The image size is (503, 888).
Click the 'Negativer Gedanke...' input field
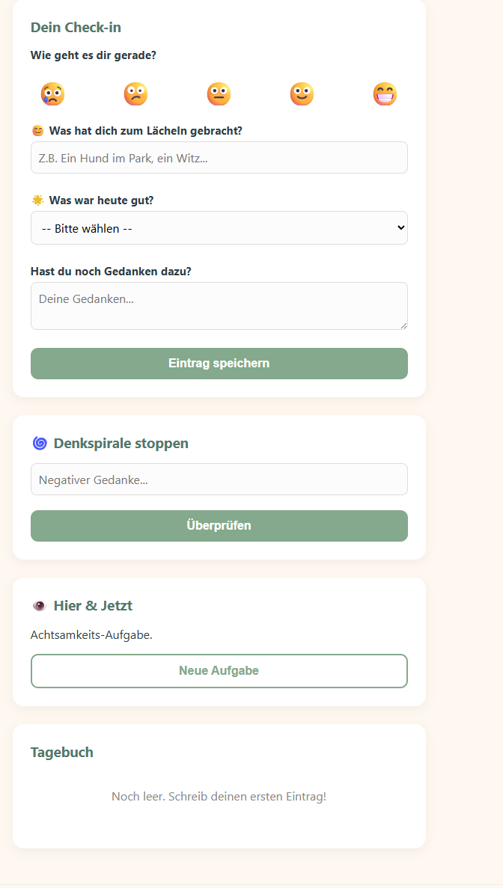coord(219,479)
